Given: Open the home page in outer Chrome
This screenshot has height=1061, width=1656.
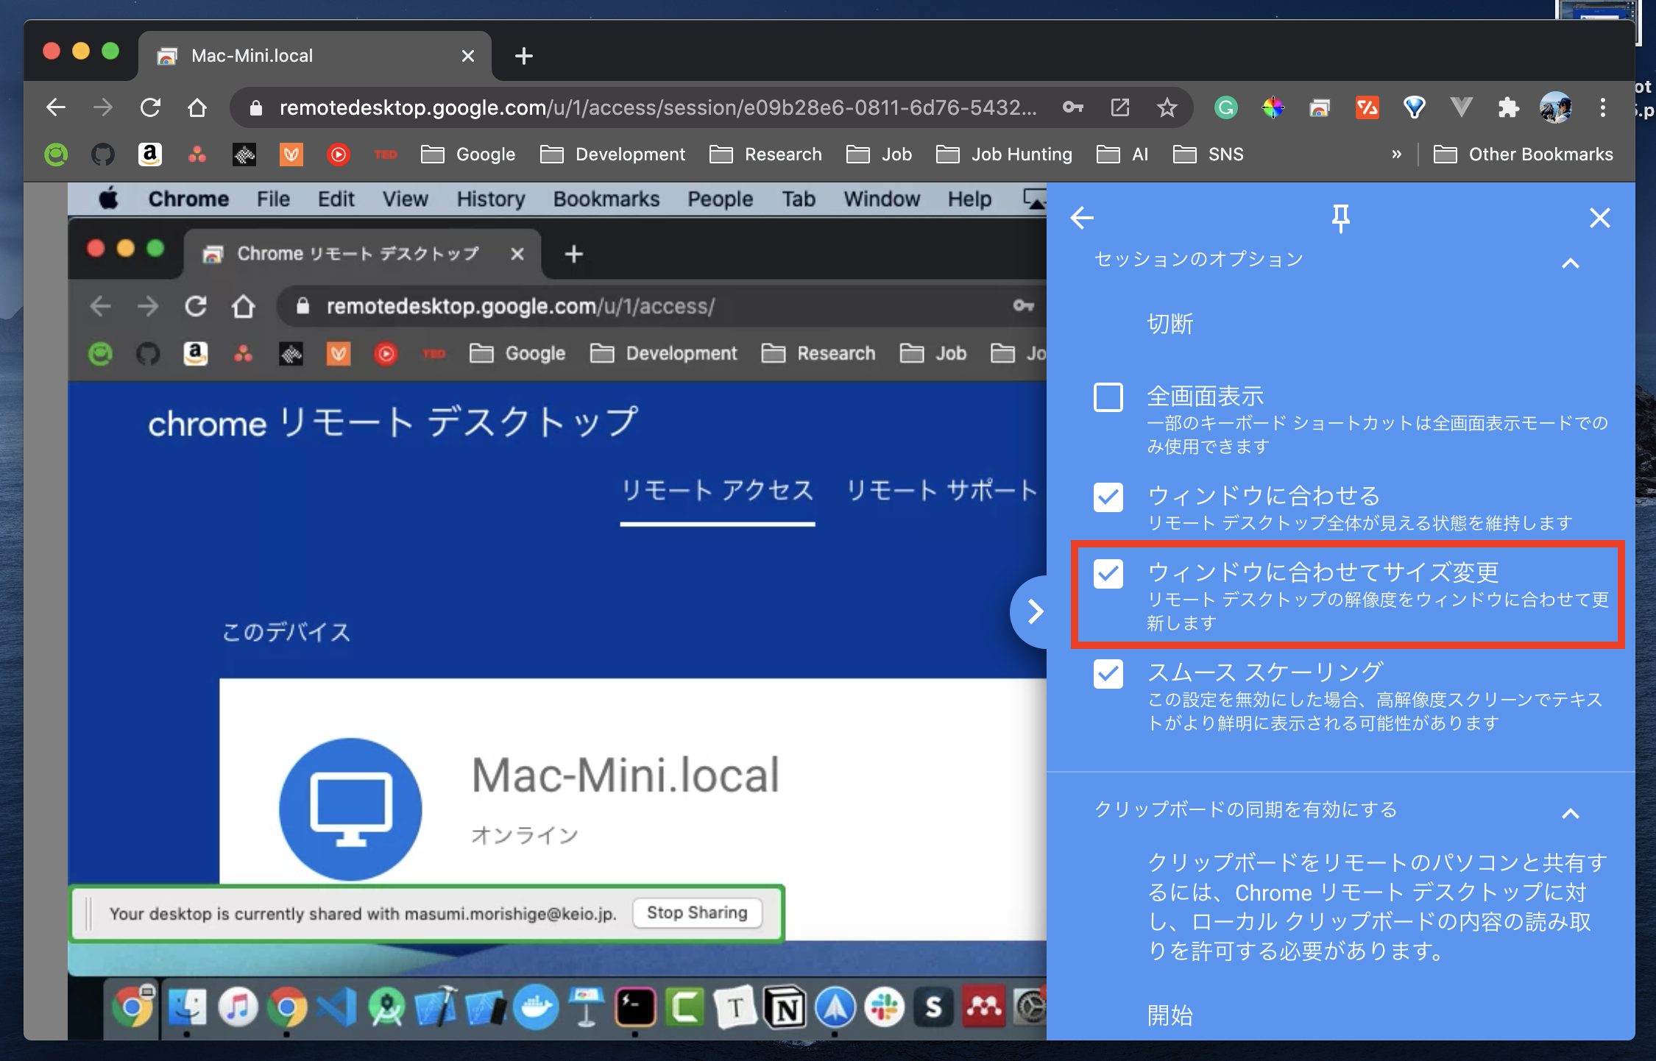Looking at the screenshot, I should tap(197, 107).
